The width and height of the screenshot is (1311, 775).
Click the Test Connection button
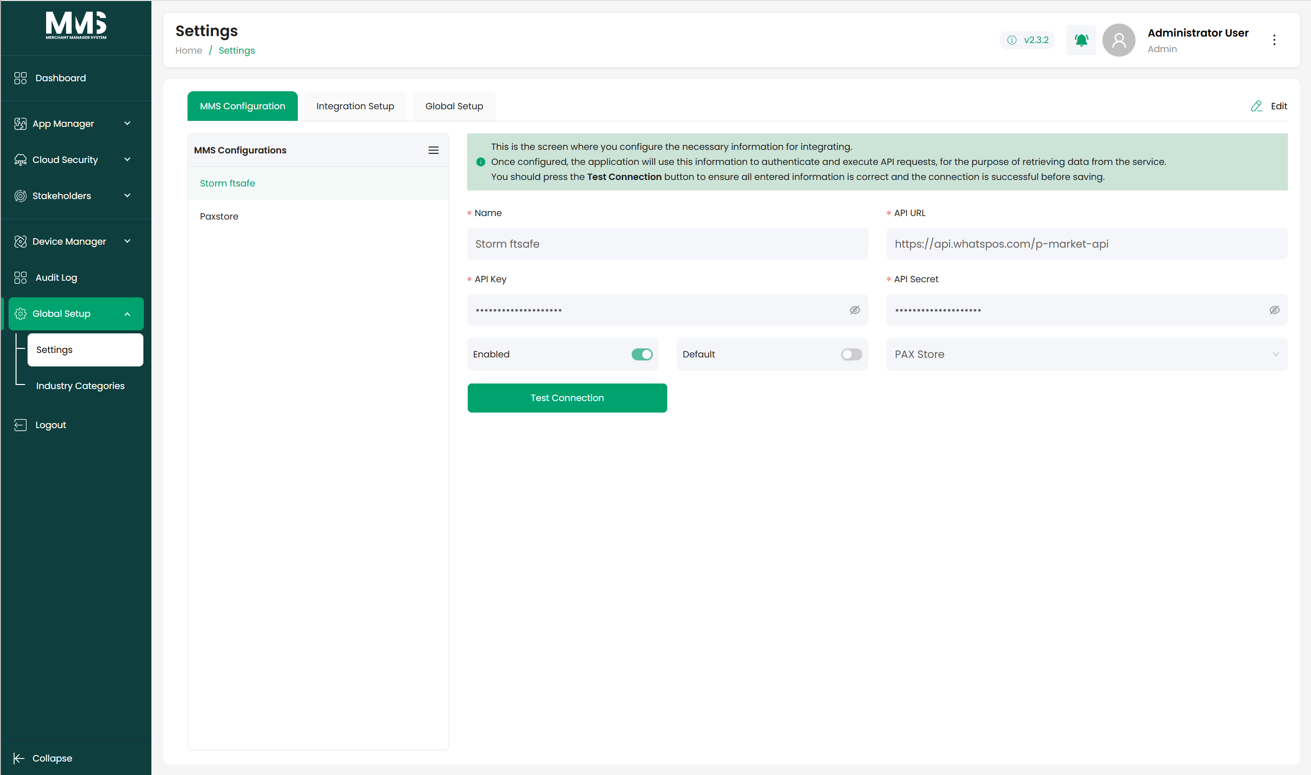(567, 398)
